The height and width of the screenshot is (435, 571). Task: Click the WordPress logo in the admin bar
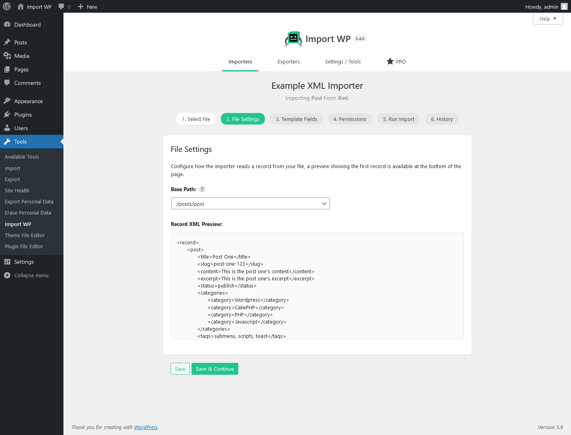[6, 6]
